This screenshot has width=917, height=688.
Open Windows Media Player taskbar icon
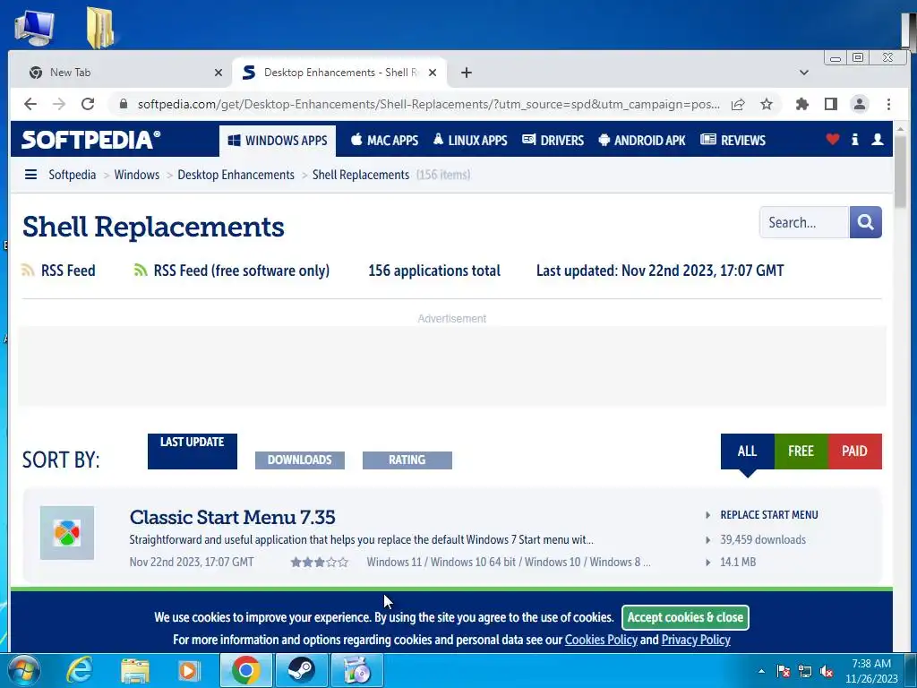pyautogui.click(x=188, y=670)
